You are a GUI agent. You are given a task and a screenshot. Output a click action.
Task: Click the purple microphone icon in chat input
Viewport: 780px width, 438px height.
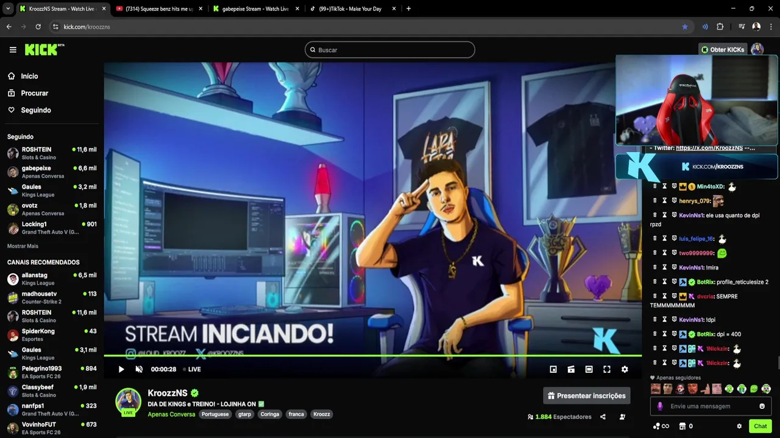(660, 406)
